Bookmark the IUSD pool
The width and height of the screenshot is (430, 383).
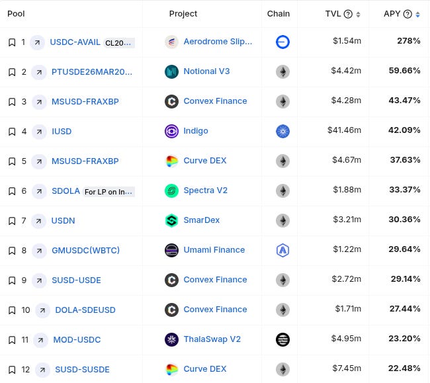coord(12,132)
